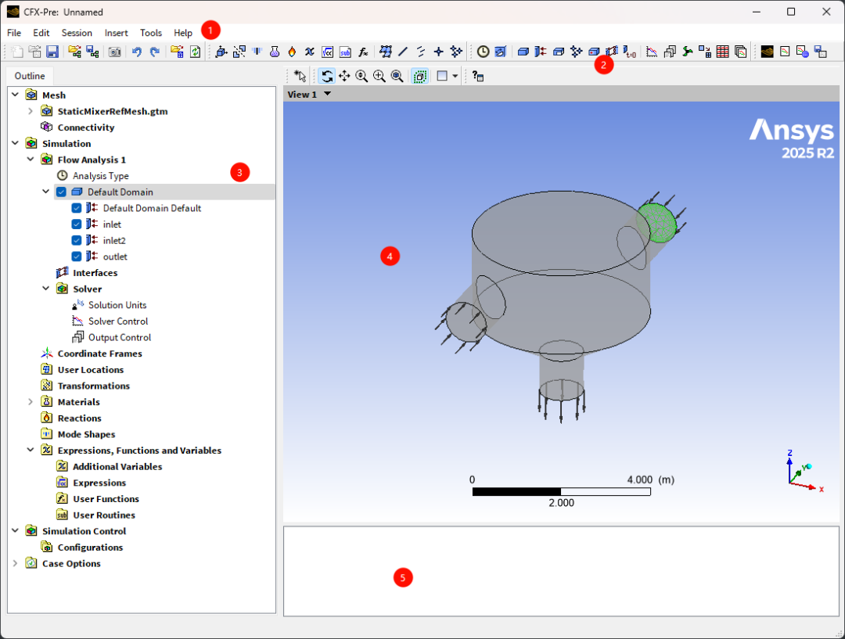
Task: Click the empty message panel below viewer
Action: pos(560,571)
